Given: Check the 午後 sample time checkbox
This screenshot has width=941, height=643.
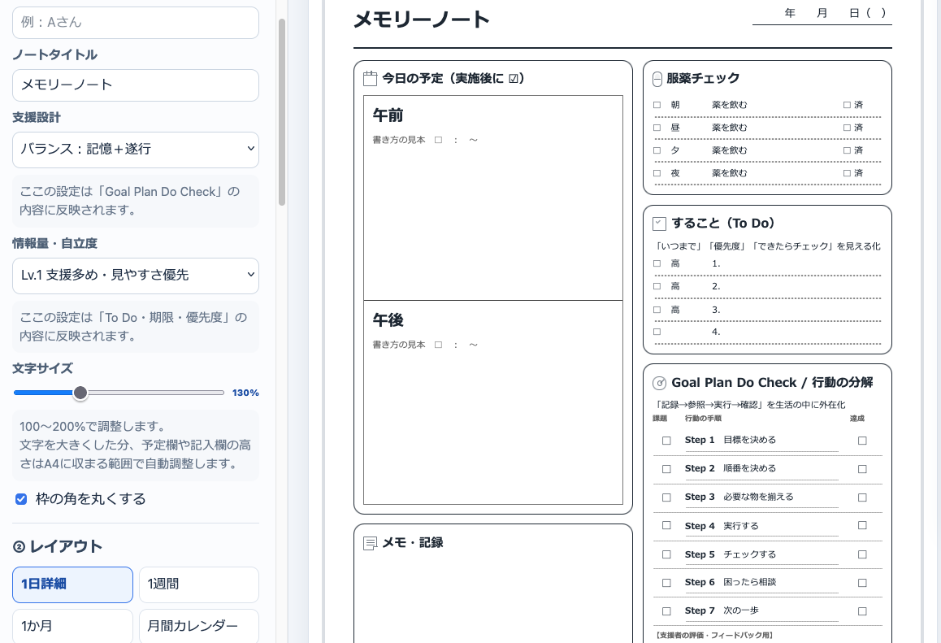Looking at the screenshot, I should [439, 345].
